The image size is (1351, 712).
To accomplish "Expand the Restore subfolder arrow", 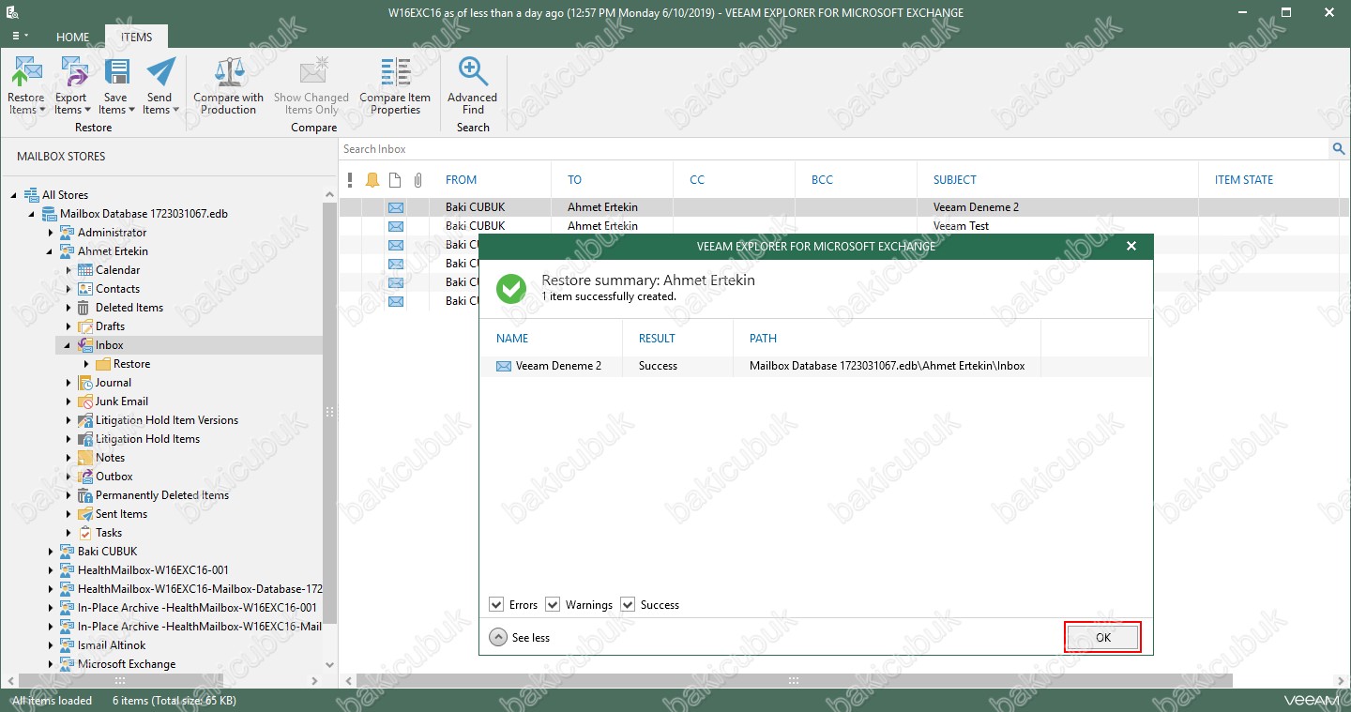I will point(86,364).
